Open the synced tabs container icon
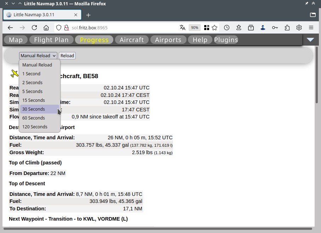 pyautogui.click(x=251, y=28)
